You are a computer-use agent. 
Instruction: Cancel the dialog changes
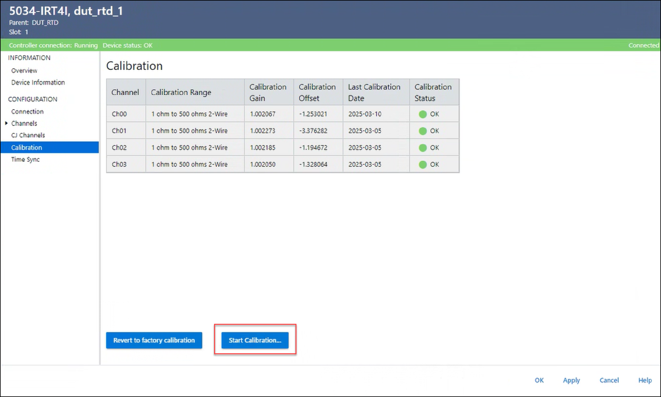[x=609, y=380]
